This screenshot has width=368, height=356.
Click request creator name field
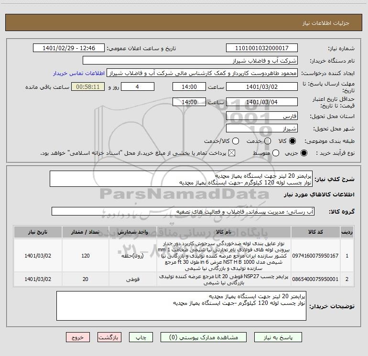point(202,73)
